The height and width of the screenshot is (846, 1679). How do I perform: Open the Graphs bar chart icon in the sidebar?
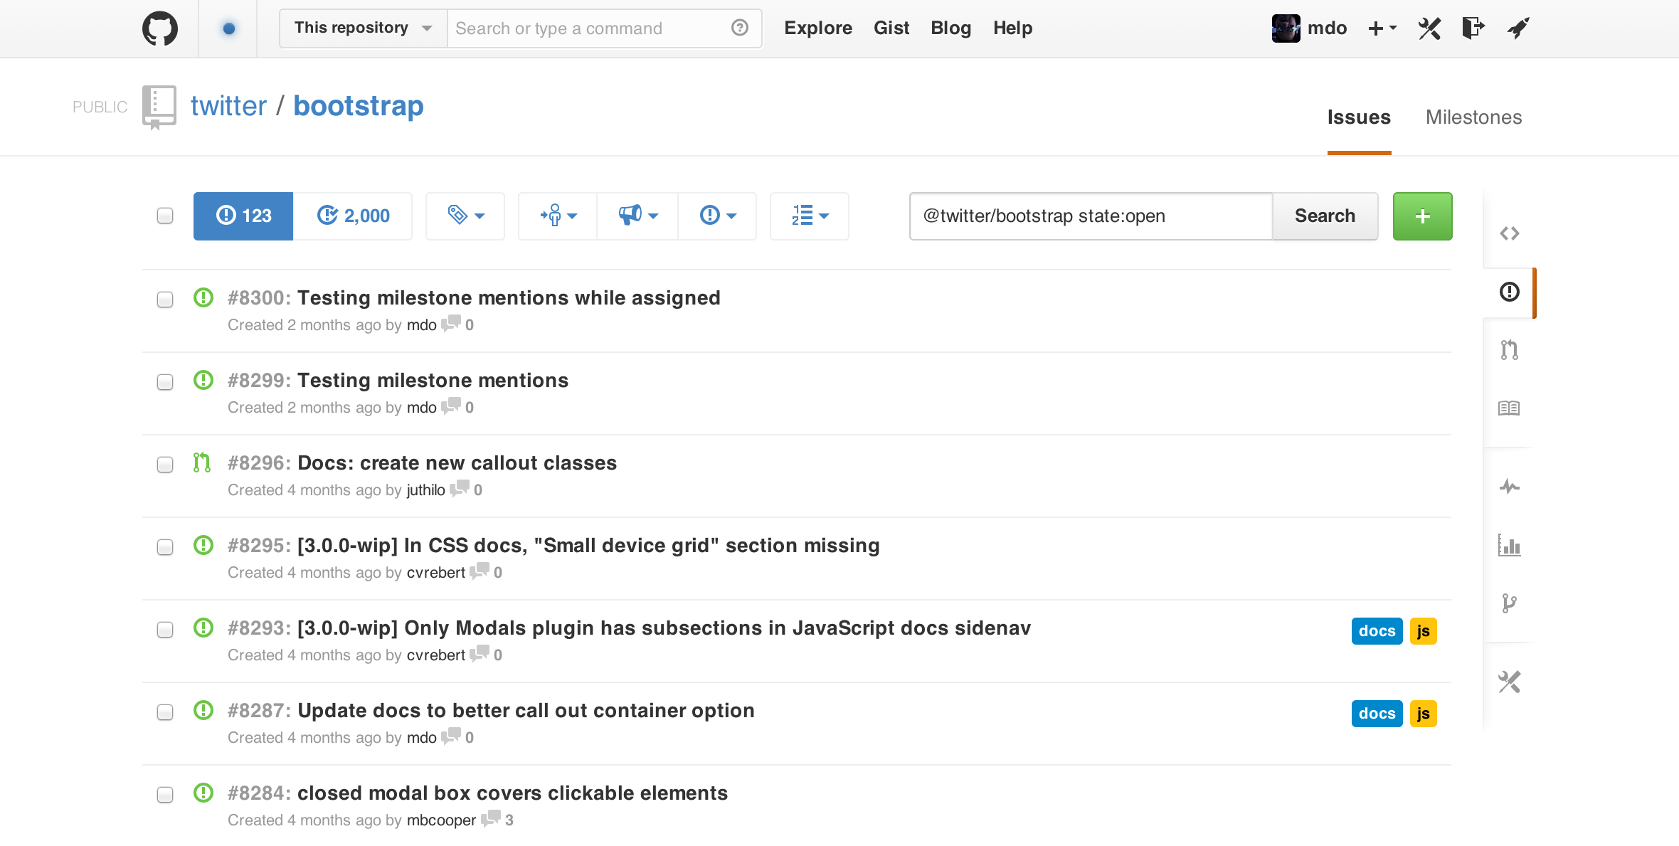(1509, 546)
